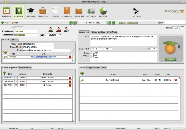This screenshot has height=130, width=186.
Task: Go to The First Course via arrow
Action: click(x=82, y=80)
